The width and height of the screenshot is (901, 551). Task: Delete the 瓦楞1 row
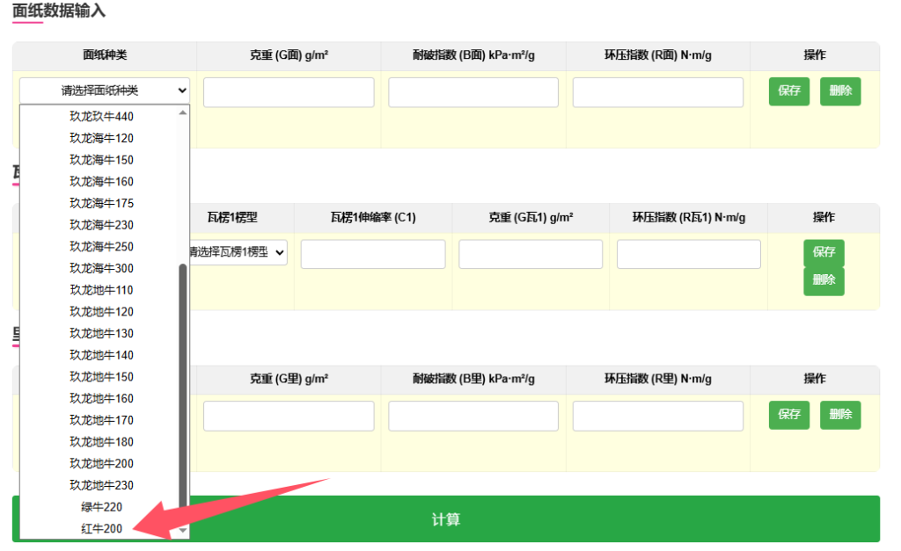coord(823,280)
